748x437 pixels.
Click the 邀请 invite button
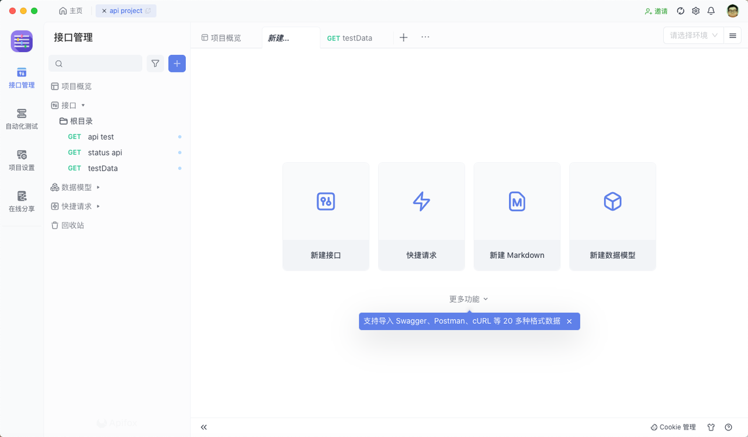tap(656, 11)
